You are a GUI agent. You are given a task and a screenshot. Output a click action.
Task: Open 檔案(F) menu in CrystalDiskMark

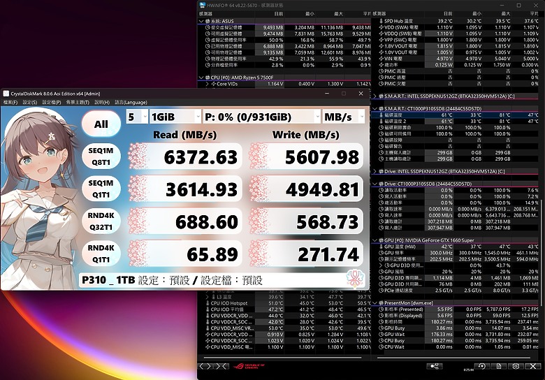[10, 102]
